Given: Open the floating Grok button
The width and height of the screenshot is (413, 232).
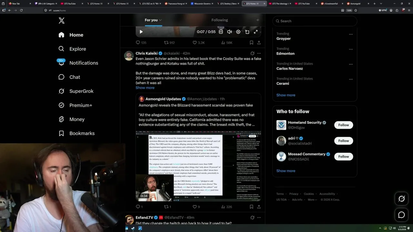Looking at the screenshot, I should pos(401,199).
